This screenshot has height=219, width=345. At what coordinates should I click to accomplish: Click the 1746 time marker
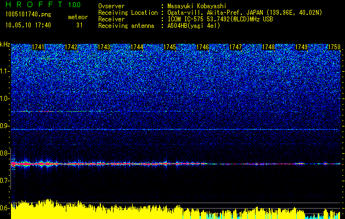click(202, 47)
